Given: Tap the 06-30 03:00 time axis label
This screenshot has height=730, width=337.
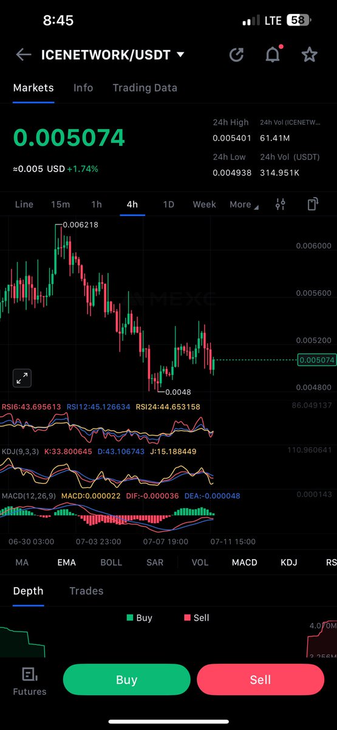Looking at the screenshot, I should coord(32,541).
